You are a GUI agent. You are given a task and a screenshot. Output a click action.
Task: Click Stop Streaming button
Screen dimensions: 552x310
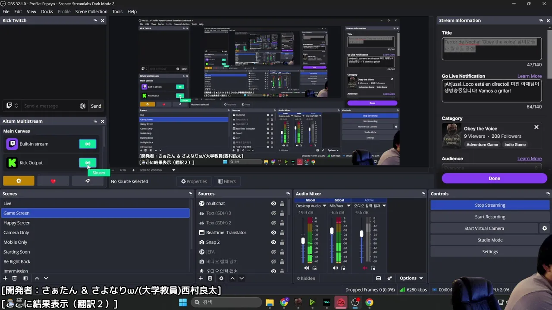[490, 205]
